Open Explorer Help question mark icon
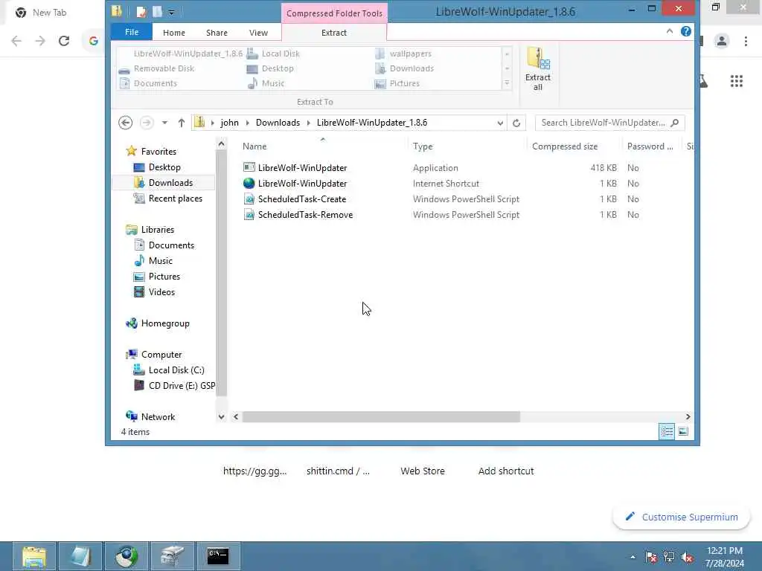This screenshot has height=571, width=762. tap(685, 31)
